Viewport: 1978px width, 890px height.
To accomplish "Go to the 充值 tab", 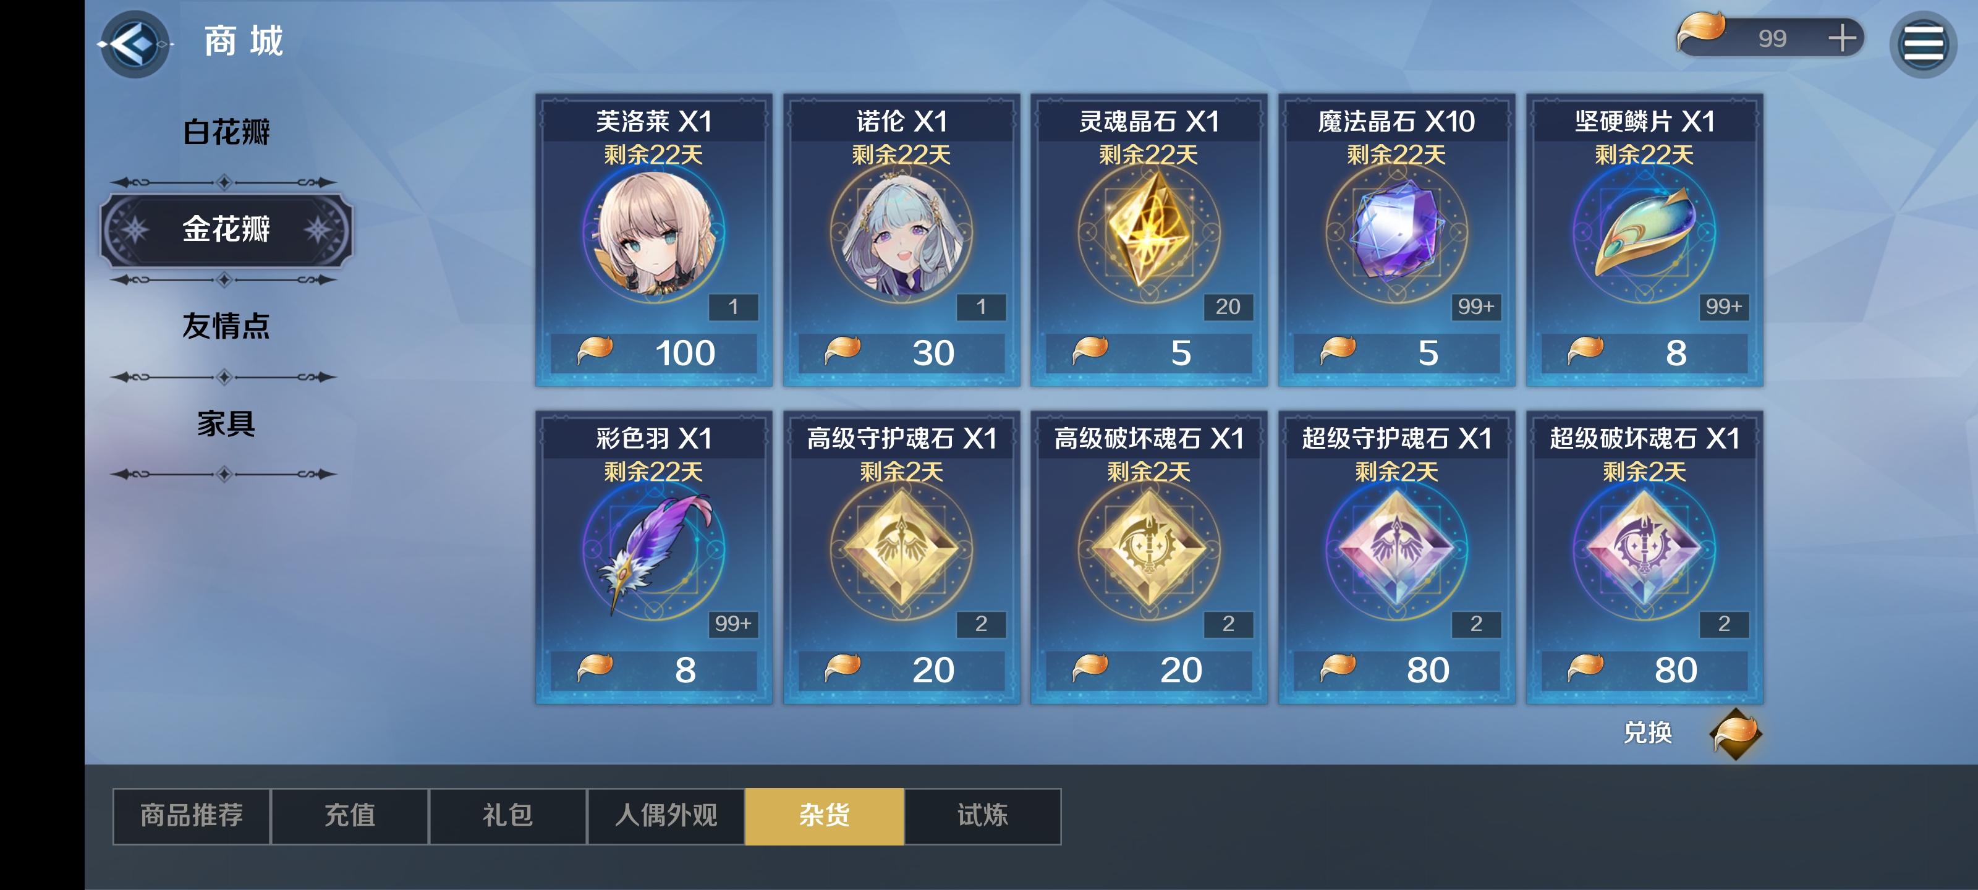I will (350, 815).
